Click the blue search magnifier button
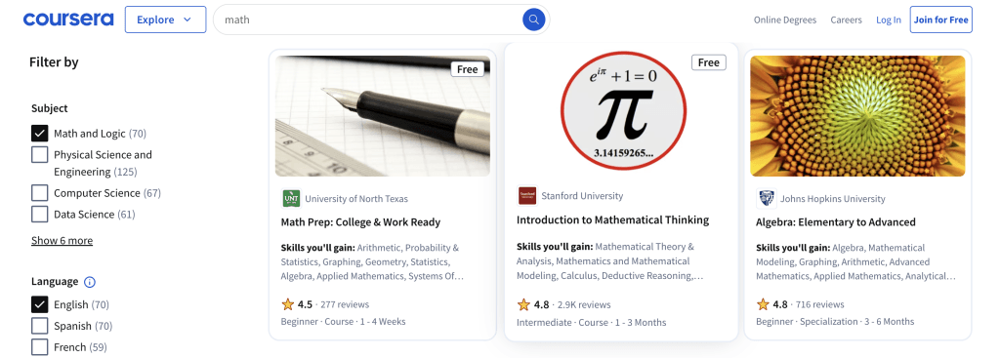The width and height of the screenshot is (1000, 358). point(534,20)
